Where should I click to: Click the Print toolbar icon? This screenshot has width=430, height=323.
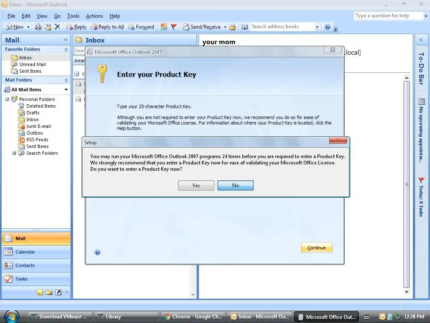tap(38, 27)
